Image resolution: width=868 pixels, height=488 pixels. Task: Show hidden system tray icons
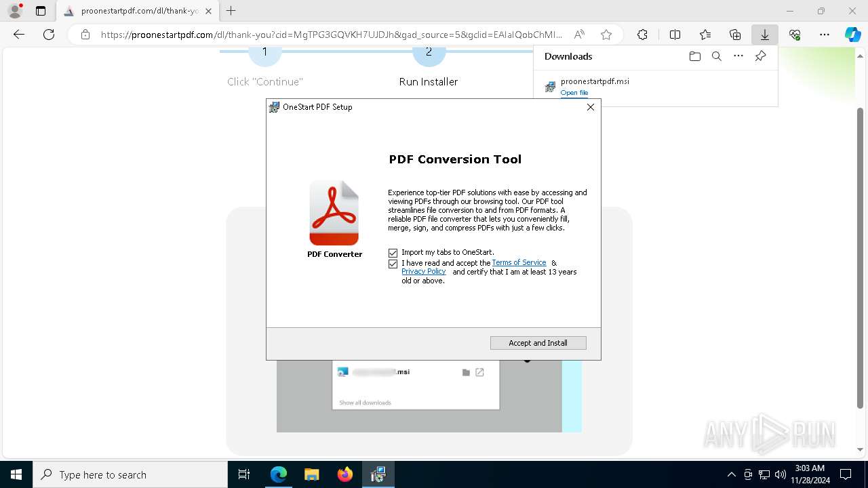pos(731,474)
